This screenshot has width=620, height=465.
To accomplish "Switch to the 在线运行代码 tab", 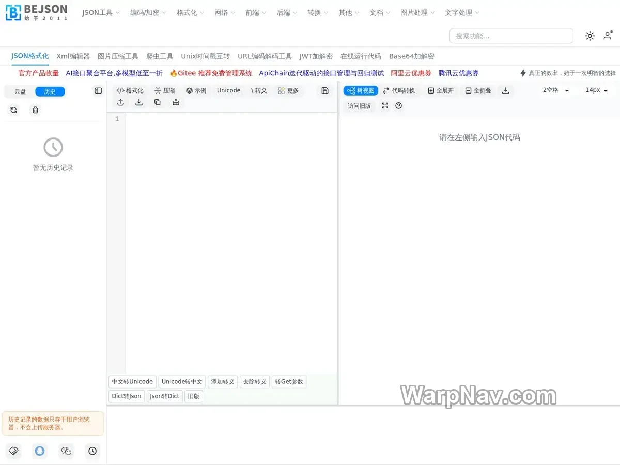I will pos(361,56).
